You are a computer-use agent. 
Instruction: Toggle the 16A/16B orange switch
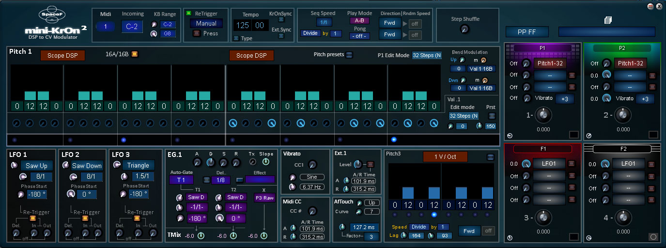135,54
